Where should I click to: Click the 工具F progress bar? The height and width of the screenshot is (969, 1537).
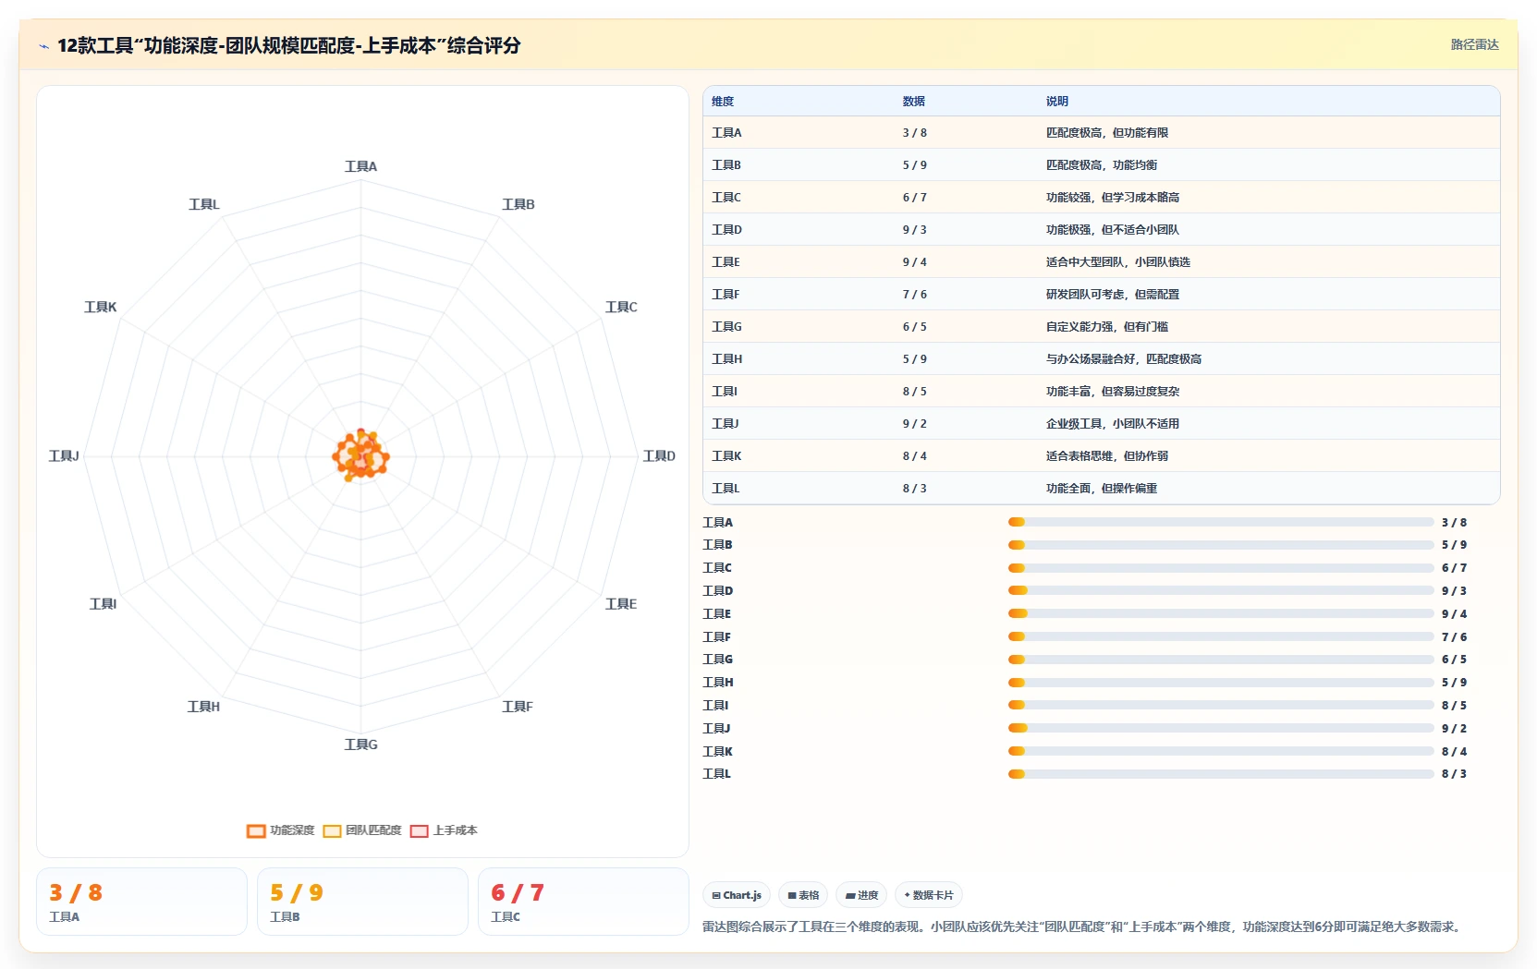(x=1221, y=637)
